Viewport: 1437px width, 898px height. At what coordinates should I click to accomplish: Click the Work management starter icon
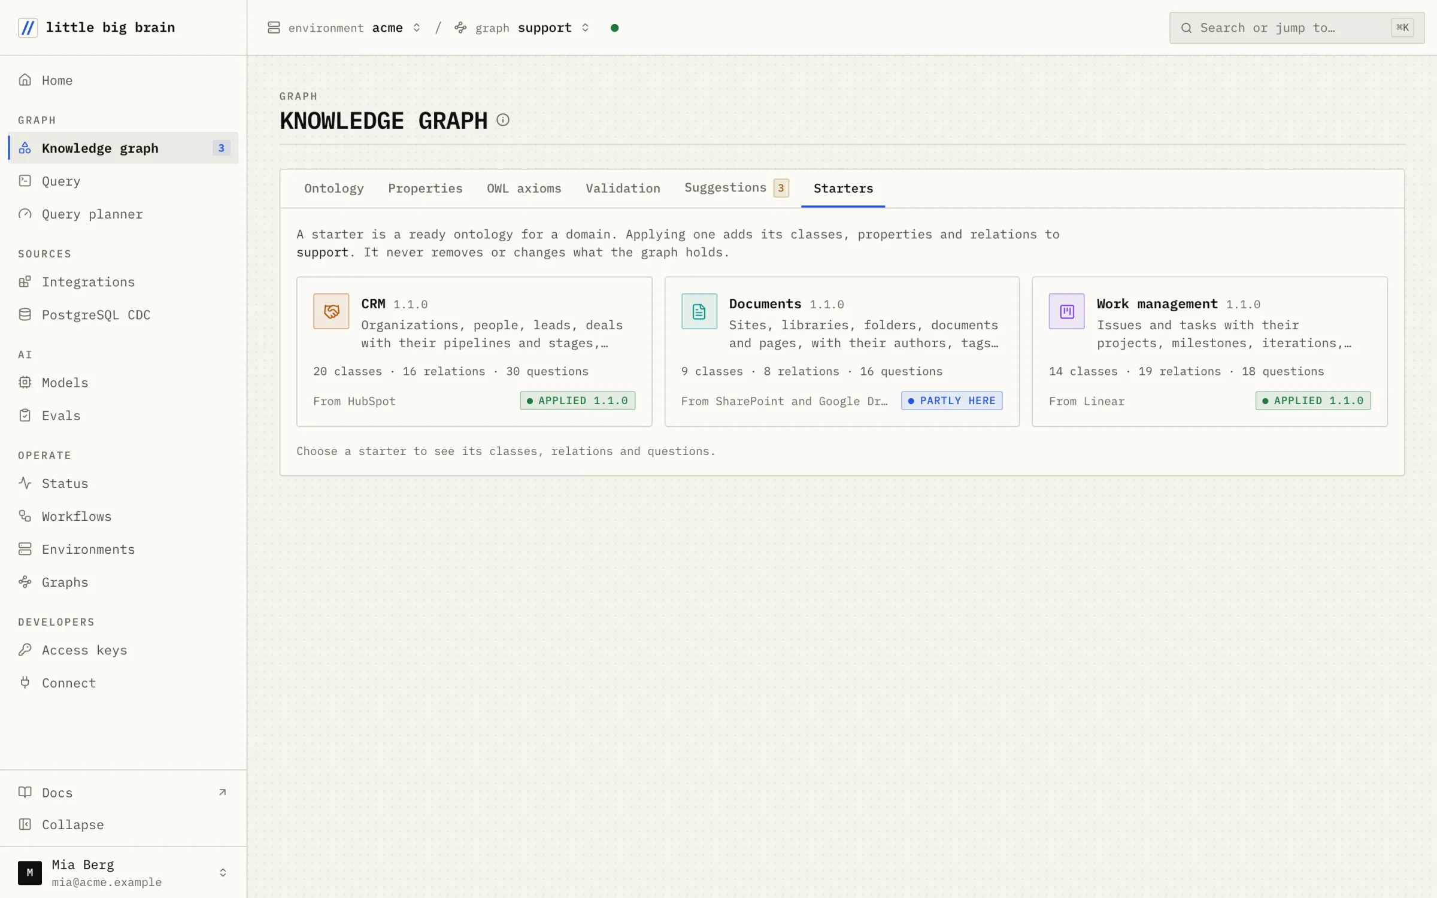[1066, 311]
